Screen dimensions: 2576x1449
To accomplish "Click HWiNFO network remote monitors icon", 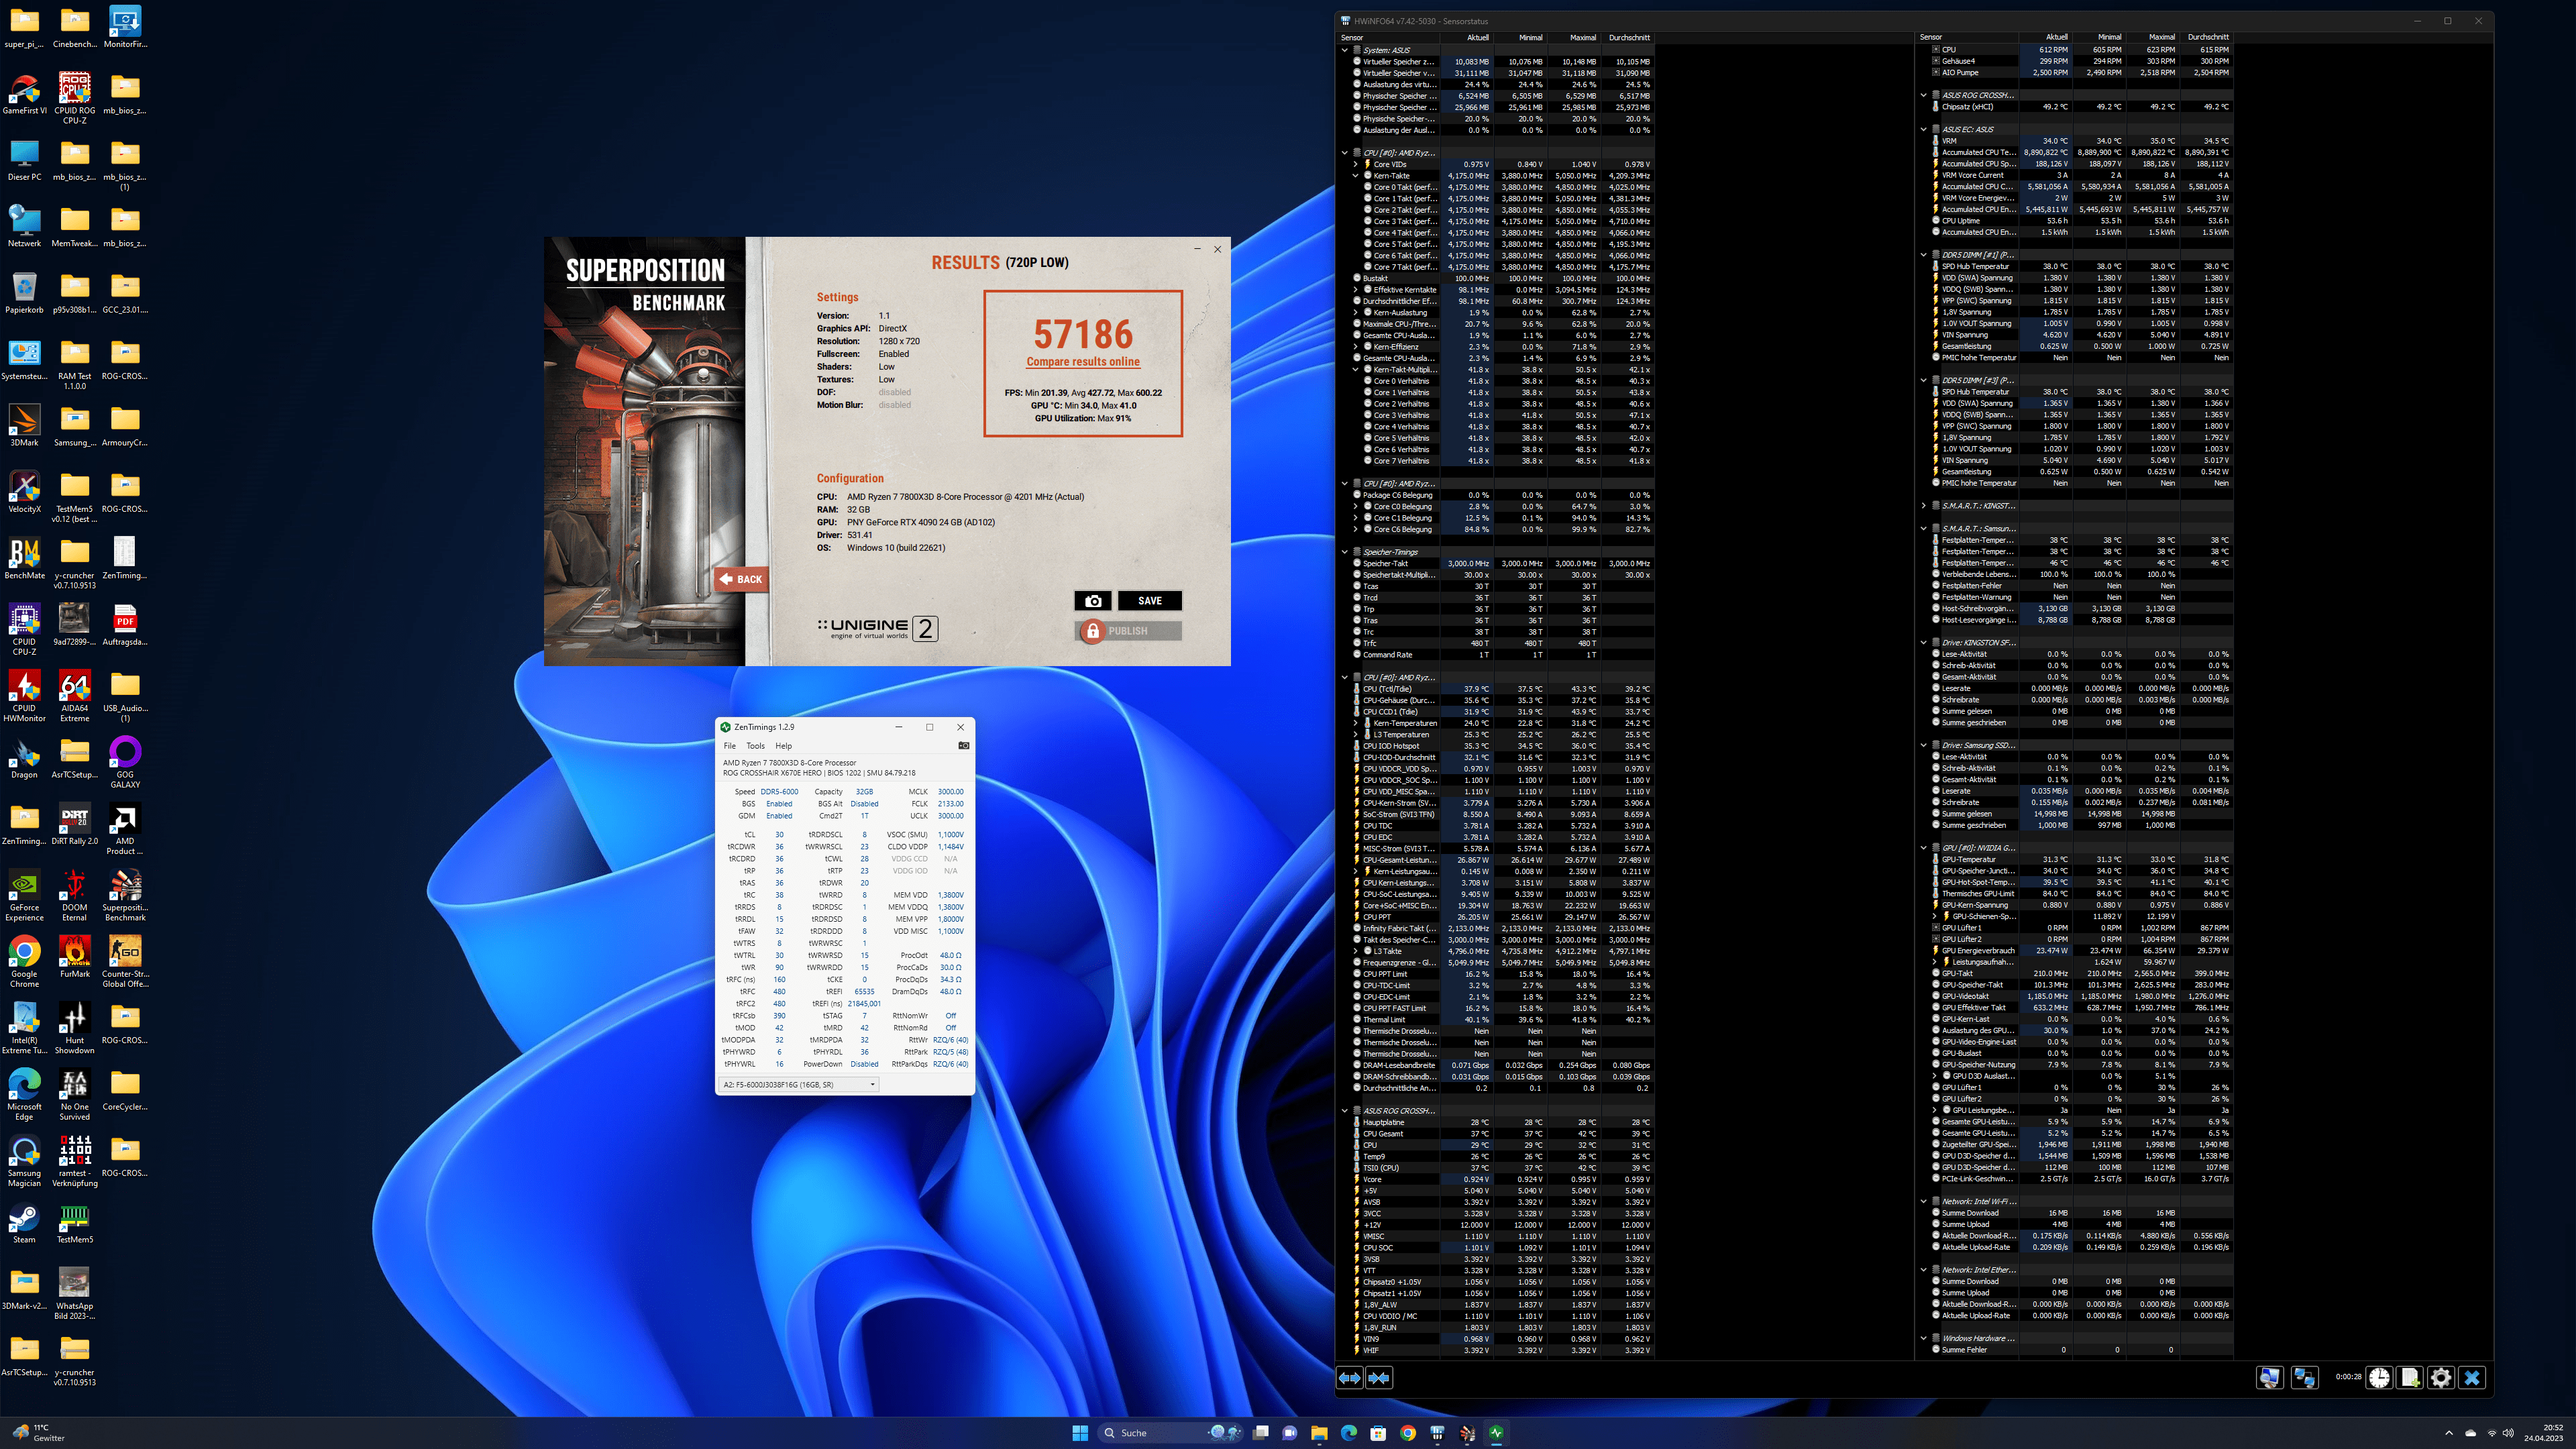I will [2305, 1378].
